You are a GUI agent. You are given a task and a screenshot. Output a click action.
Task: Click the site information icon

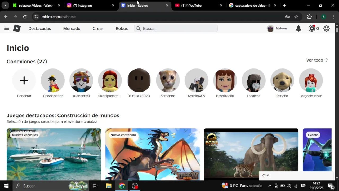pos(37,17)
